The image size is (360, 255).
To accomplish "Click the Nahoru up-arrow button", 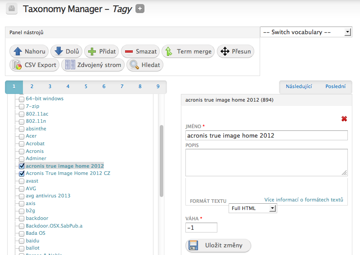I will pyautogui.click(x=29, y=51).
